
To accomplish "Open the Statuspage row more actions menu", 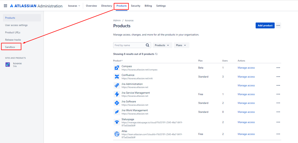I will (278, 122).
